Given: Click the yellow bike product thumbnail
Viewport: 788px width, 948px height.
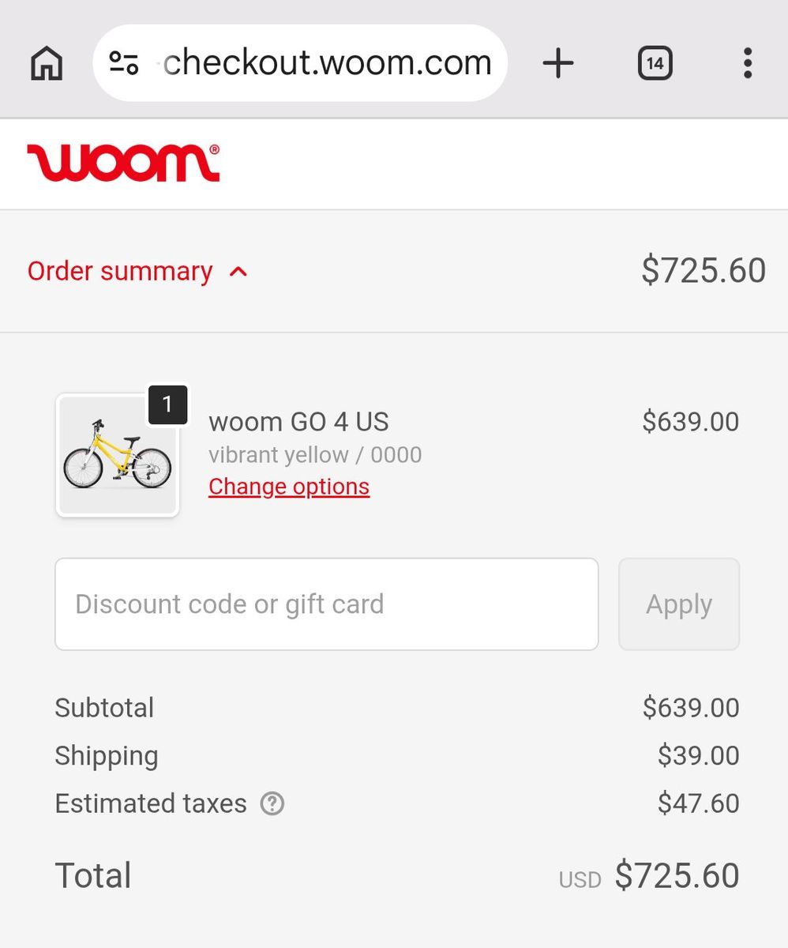Looking at the screenshot, I should (118, 456).
